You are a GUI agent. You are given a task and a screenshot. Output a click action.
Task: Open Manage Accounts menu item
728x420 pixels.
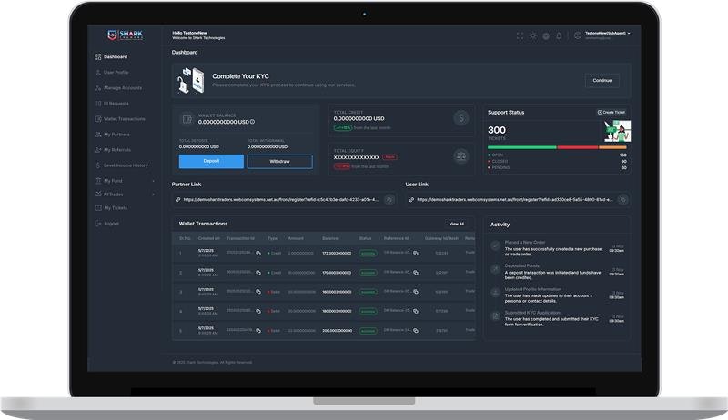(123, 88)
